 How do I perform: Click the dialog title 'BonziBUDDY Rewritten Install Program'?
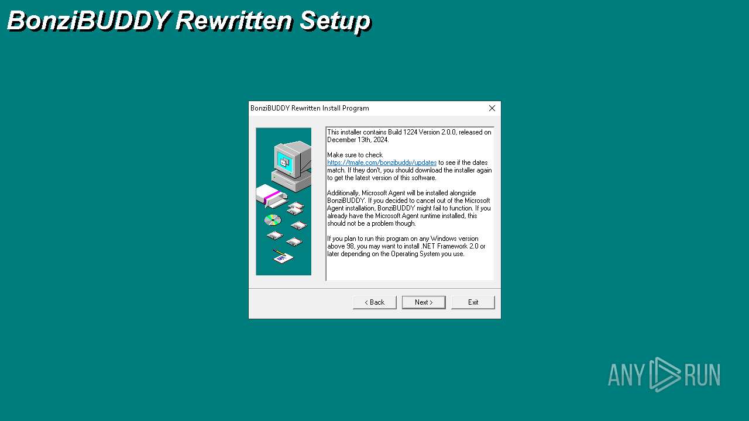310,108
